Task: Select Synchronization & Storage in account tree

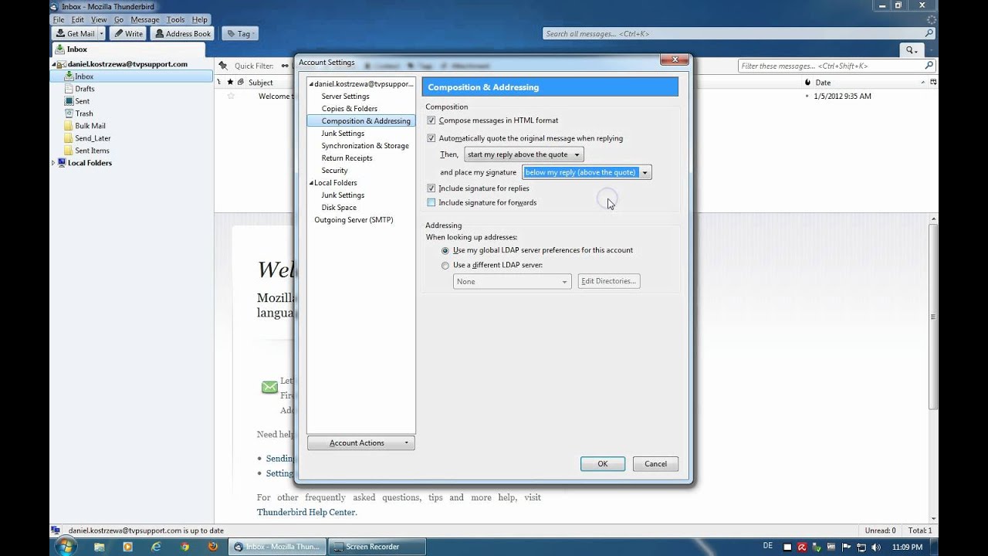Action: point(365,146)
